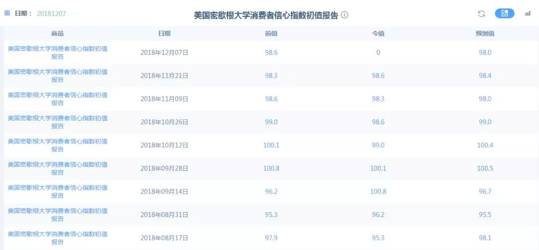Click the info icon next to the report title
Image resolution: width=539 pixels, height=250 pixels.
coord(344,15)
